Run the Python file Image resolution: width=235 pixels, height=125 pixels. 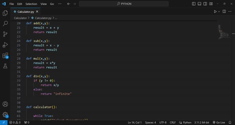215,11
